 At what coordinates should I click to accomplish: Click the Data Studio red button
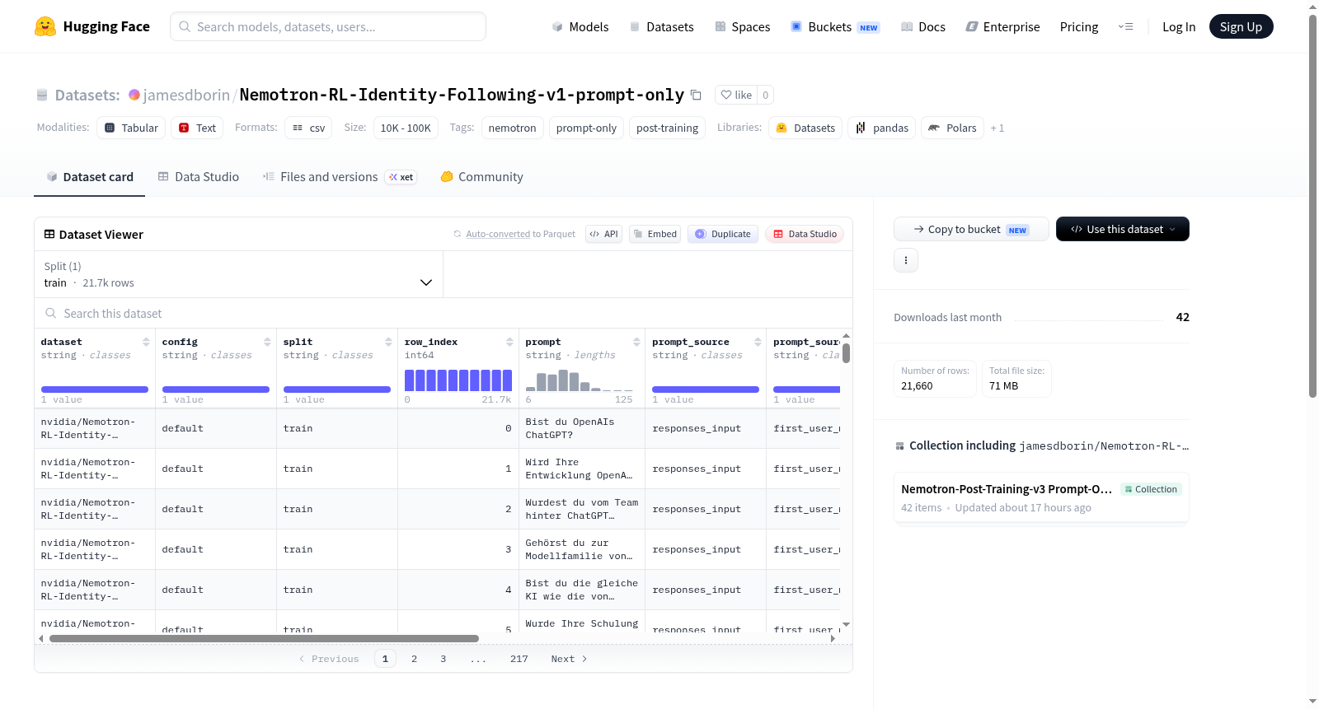[x=805, y=234]
